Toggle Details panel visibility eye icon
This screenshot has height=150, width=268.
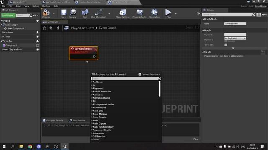(264, 15)
